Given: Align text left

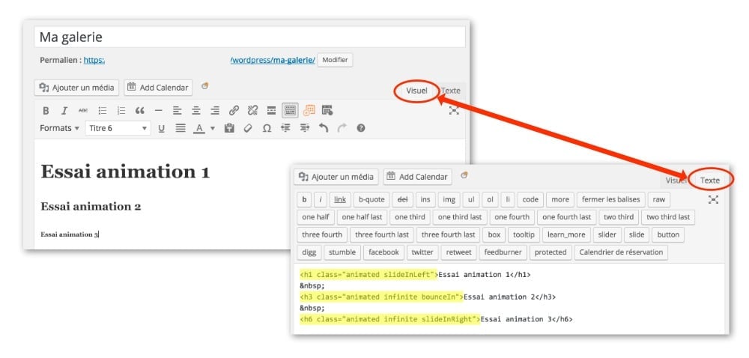Looking at the screenshot, I should pos(178,111).
